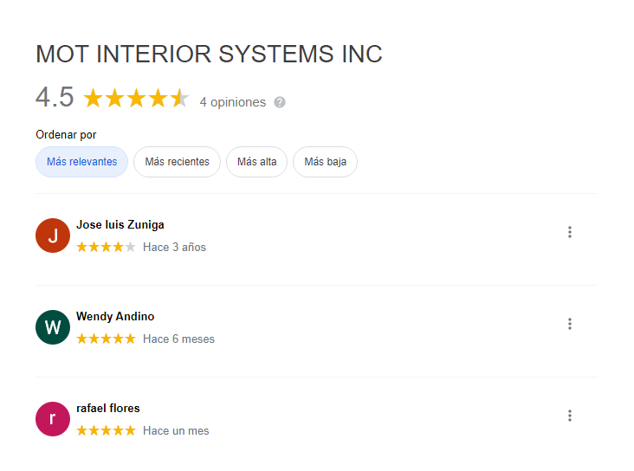
Task: Sort reviews by Más recientes
Action: pos(177,162)
